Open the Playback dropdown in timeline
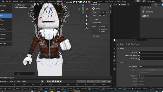Screen dimensions: 163x92 pos(4,81)
